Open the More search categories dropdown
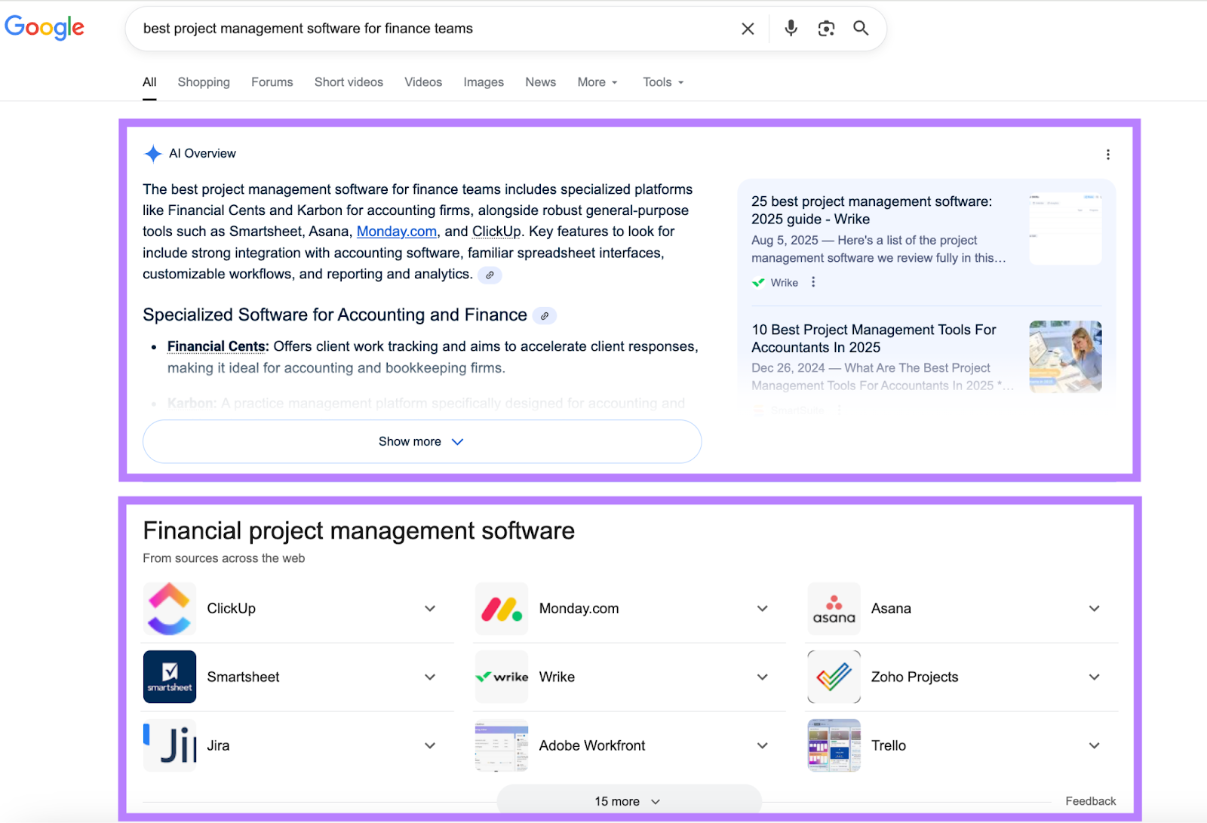Image resolution: width=1207 pixels, height=823 pixels. click(x=596, y=81)
